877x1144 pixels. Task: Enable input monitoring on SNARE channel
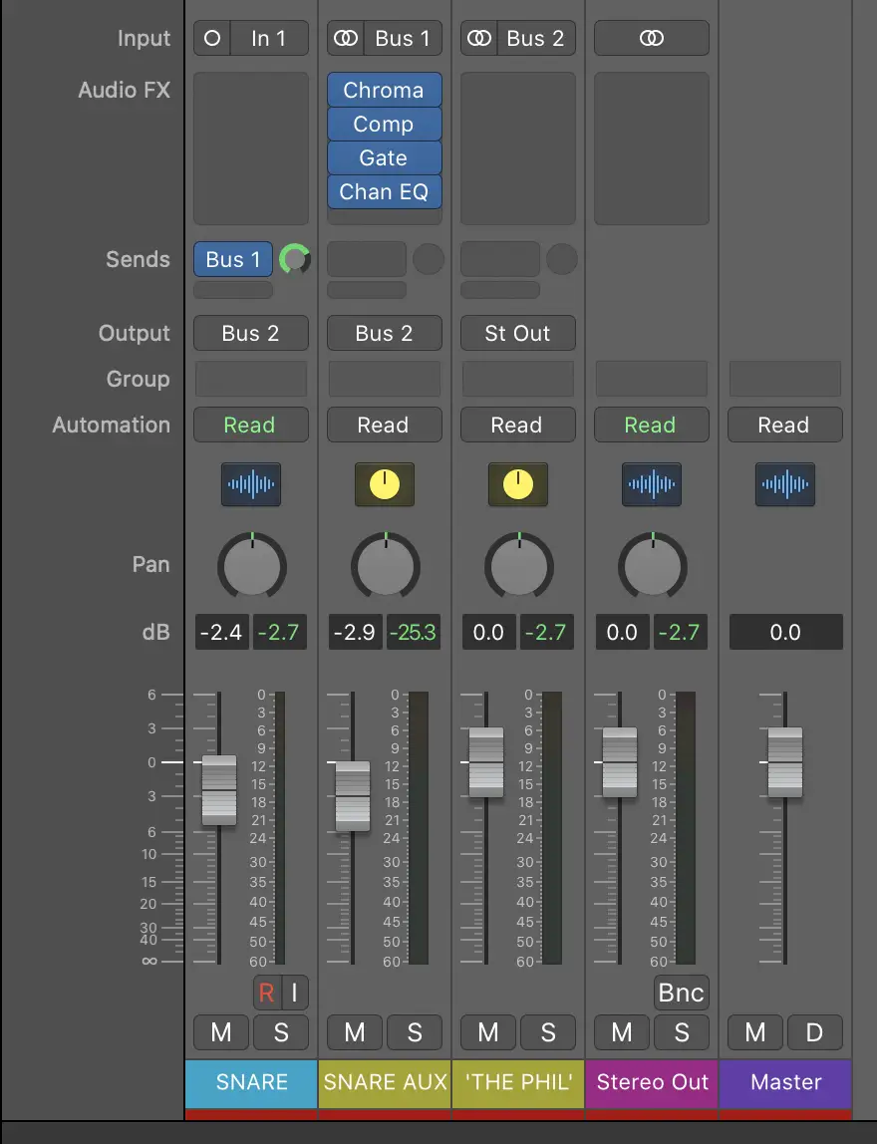294,993
